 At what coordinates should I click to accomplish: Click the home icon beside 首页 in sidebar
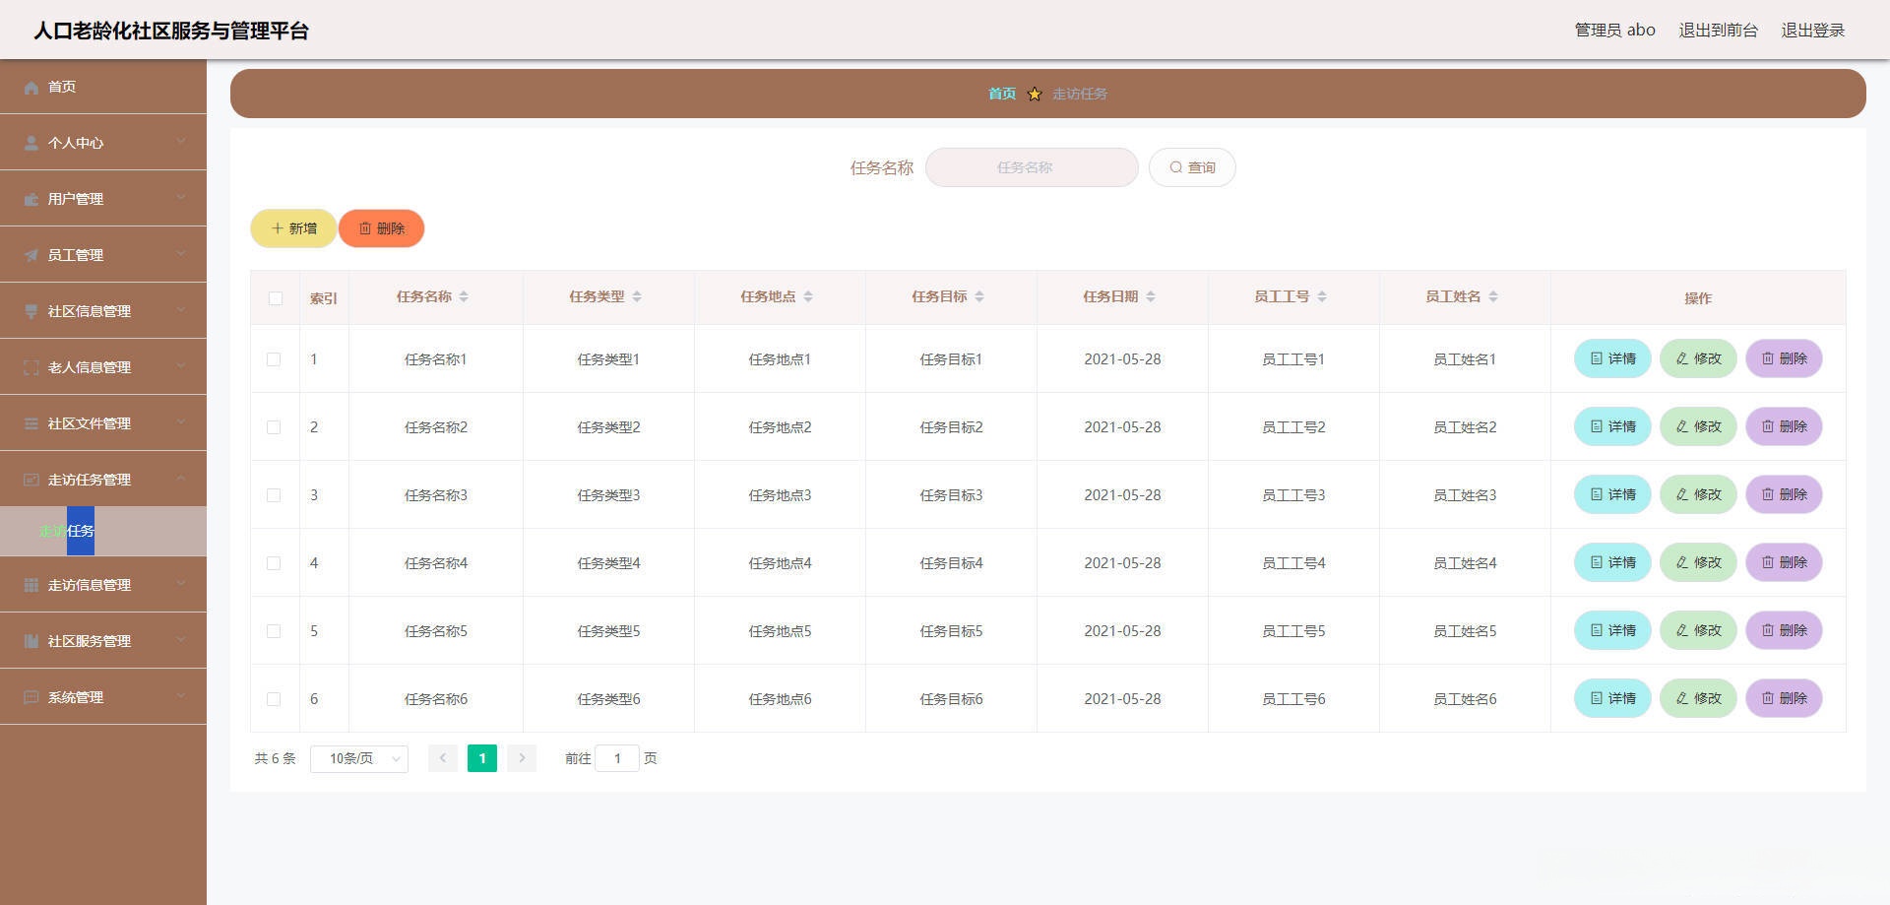point(31,88)
